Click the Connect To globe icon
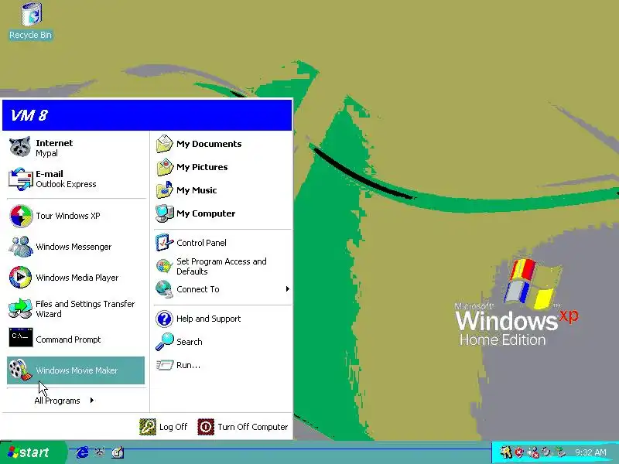The height and width of the screenshot is (464, 619). tap(164, 288)
